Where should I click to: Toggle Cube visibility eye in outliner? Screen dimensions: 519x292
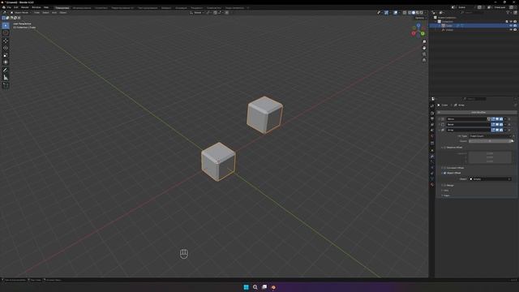tap(511, 25)
